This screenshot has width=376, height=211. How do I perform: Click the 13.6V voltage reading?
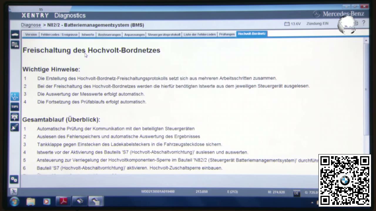pos(296,24)
